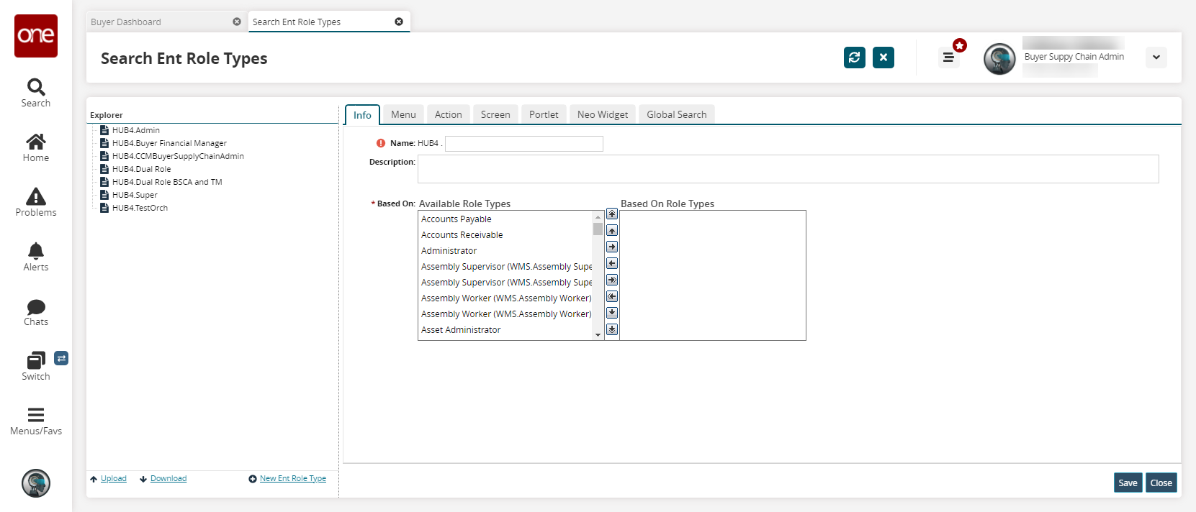
Task: Close the Search Ent Role Types tab
Action: [x=399, y=22]
